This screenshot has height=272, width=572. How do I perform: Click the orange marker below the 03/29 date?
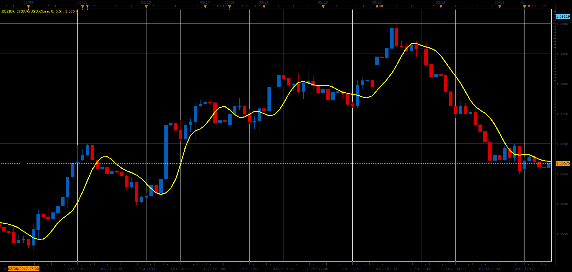click(441, 7)
